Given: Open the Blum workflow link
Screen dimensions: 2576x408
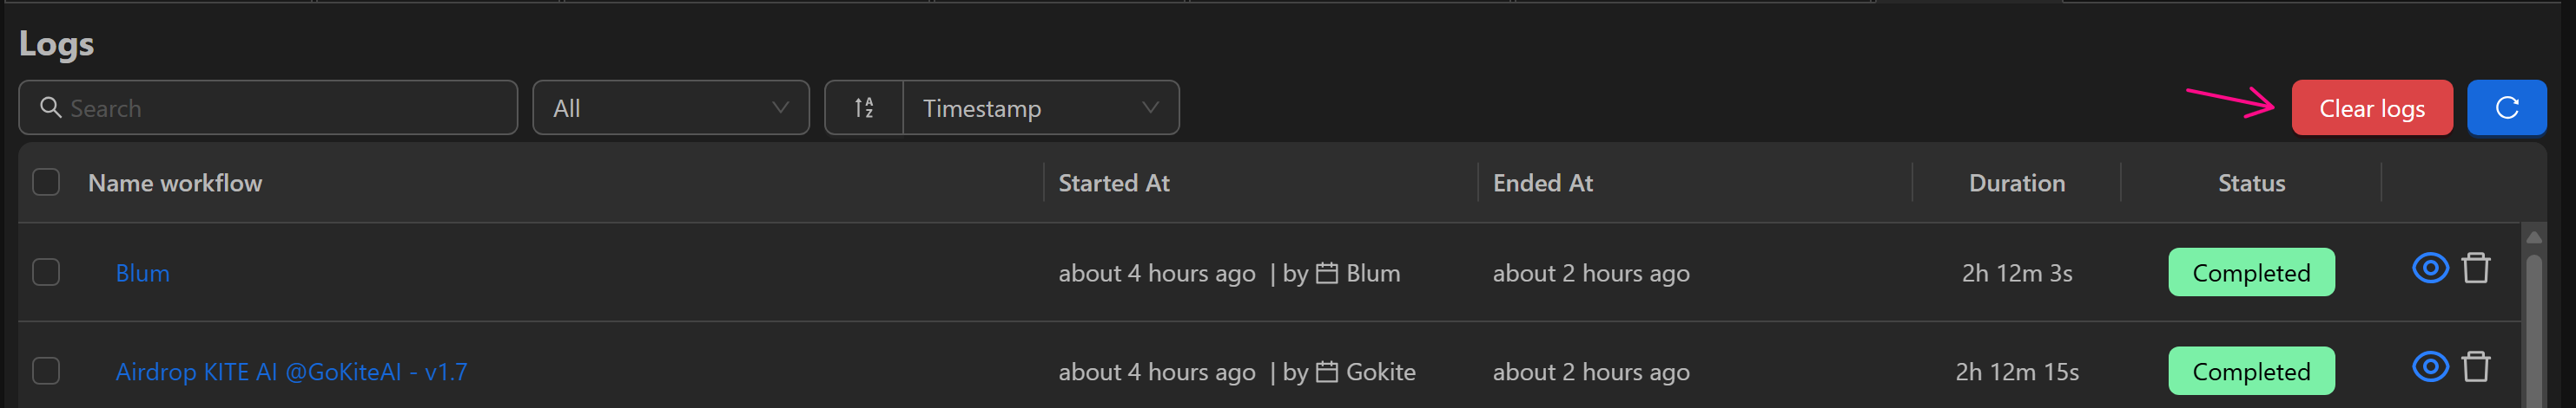Looking at the screenshot, I should click(x=142, y=274).
